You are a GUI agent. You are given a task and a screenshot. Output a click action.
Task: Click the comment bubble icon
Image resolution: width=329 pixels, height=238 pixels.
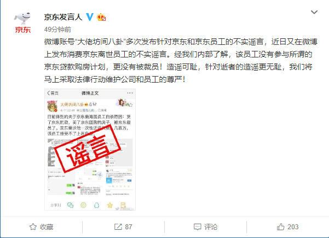197,227
